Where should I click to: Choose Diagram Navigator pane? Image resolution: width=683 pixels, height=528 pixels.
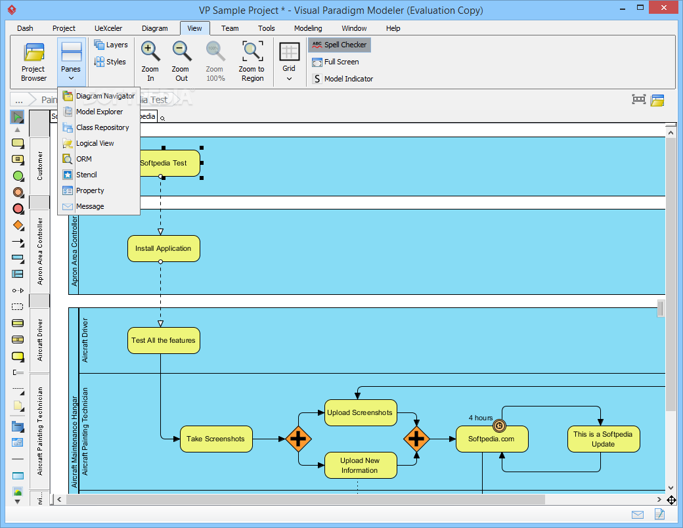(99, 96)
